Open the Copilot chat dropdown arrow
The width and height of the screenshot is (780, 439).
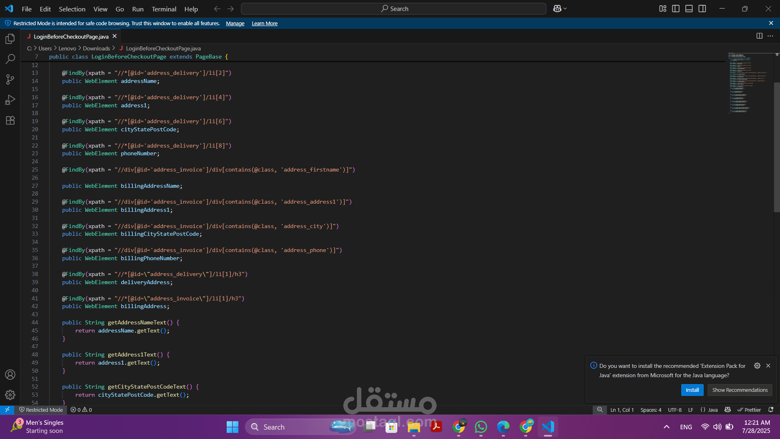point(565,9)
